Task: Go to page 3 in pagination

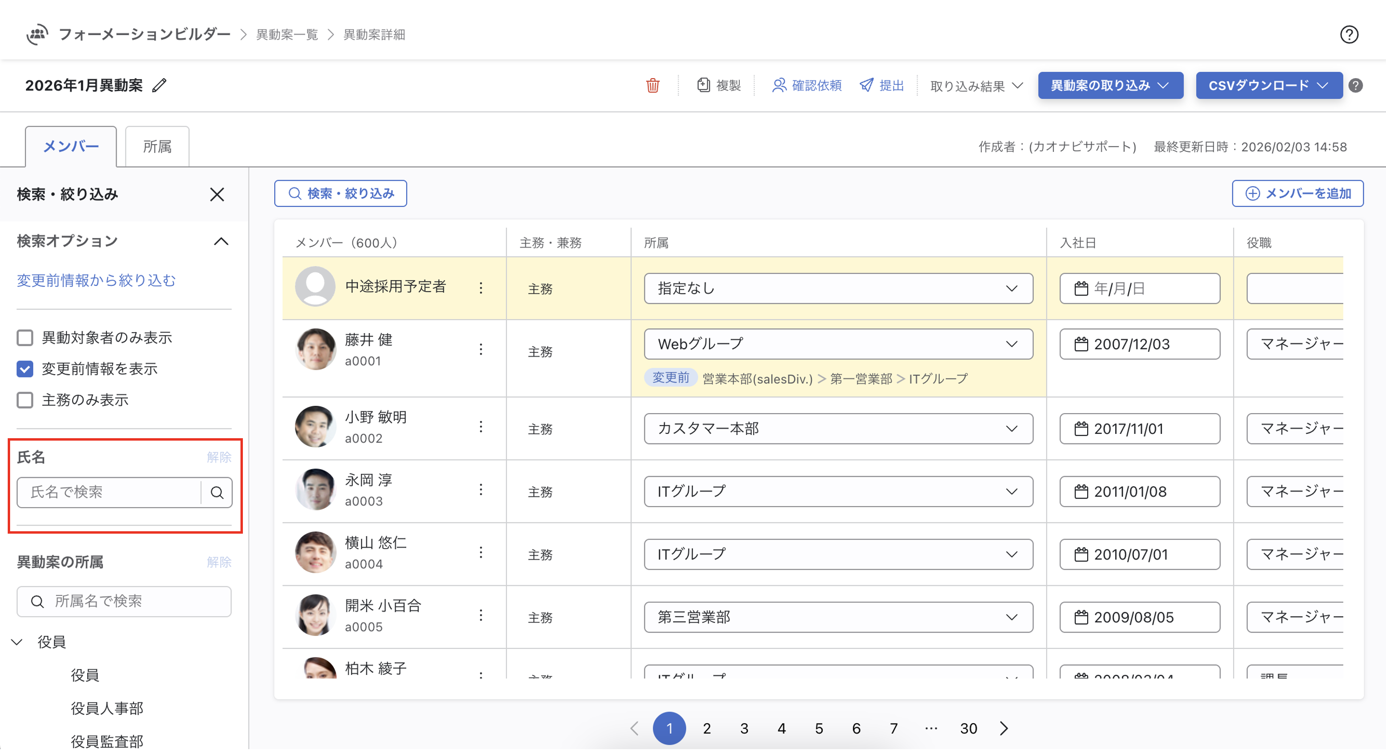Action: 744,729
